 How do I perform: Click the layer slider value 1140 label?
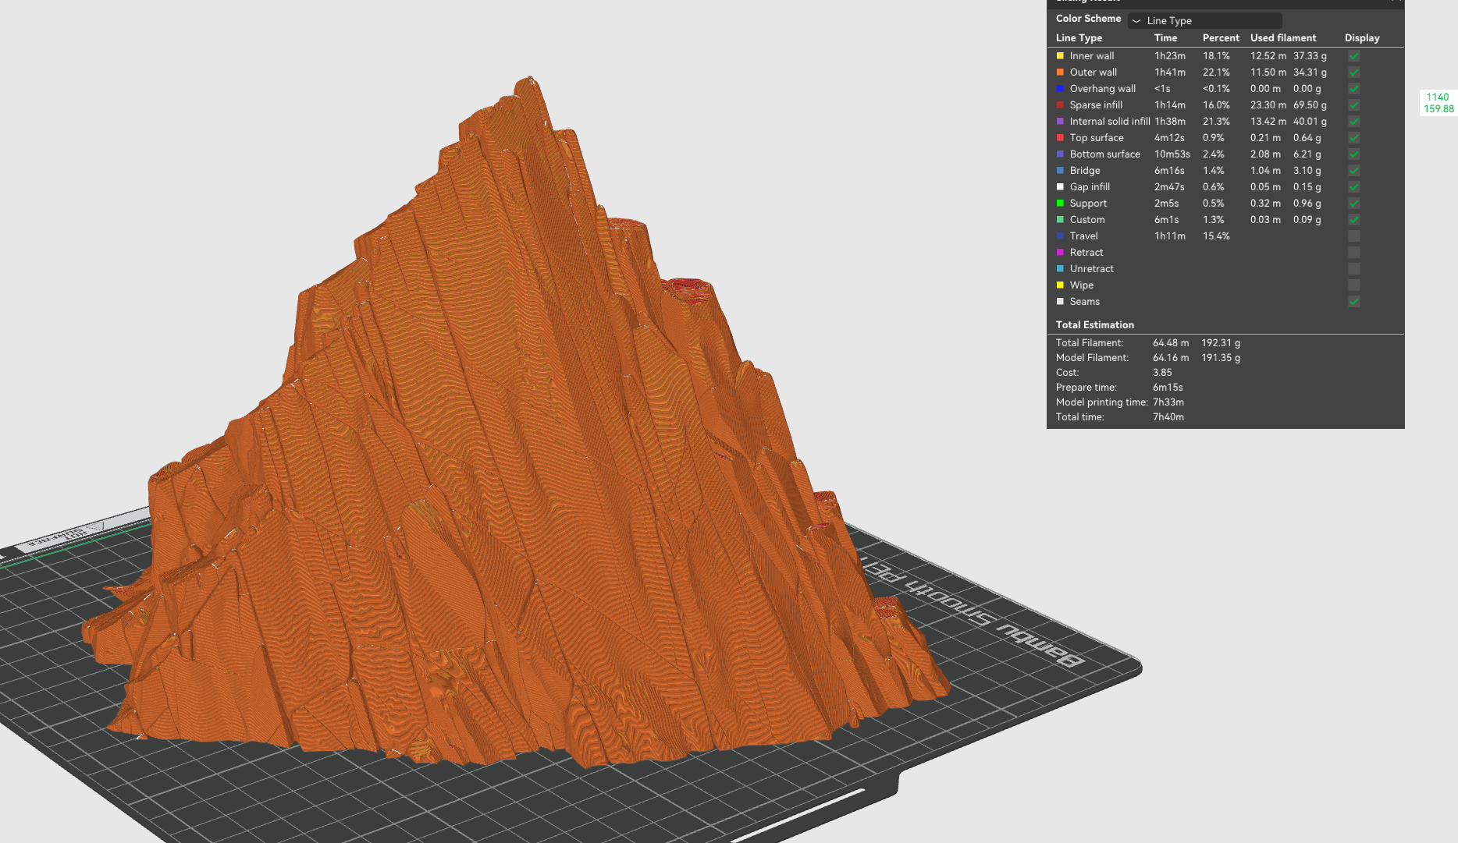(x=1438, y=97)
